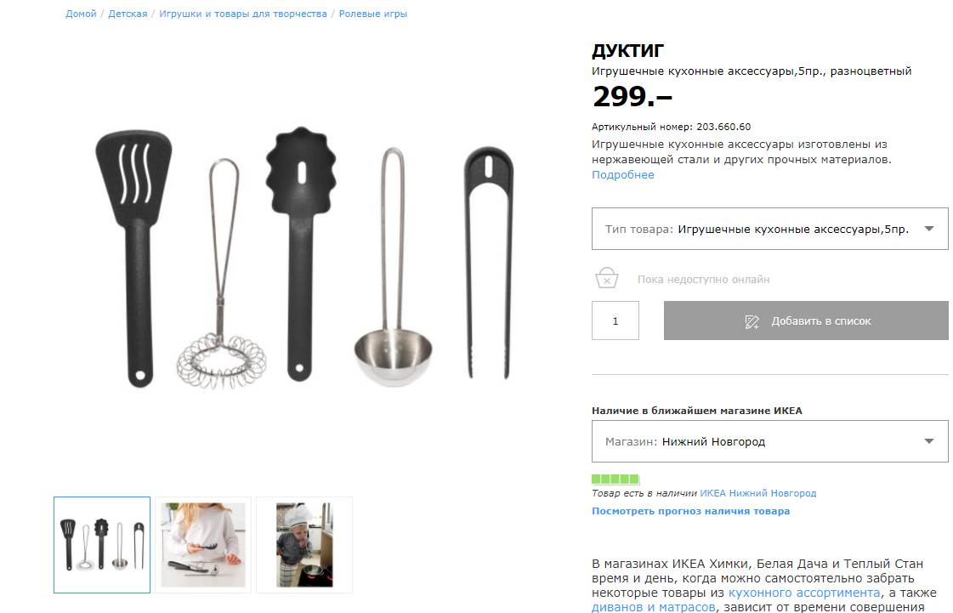Viewport: 953px width, 613px height.
Task: Click the pencil list icon in the add button
Action: click(752, 321)
